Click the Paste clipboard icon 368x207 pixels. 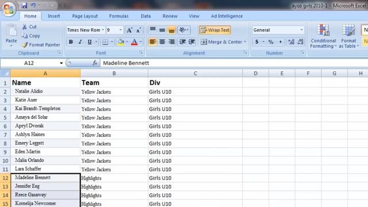coord(11,30)
